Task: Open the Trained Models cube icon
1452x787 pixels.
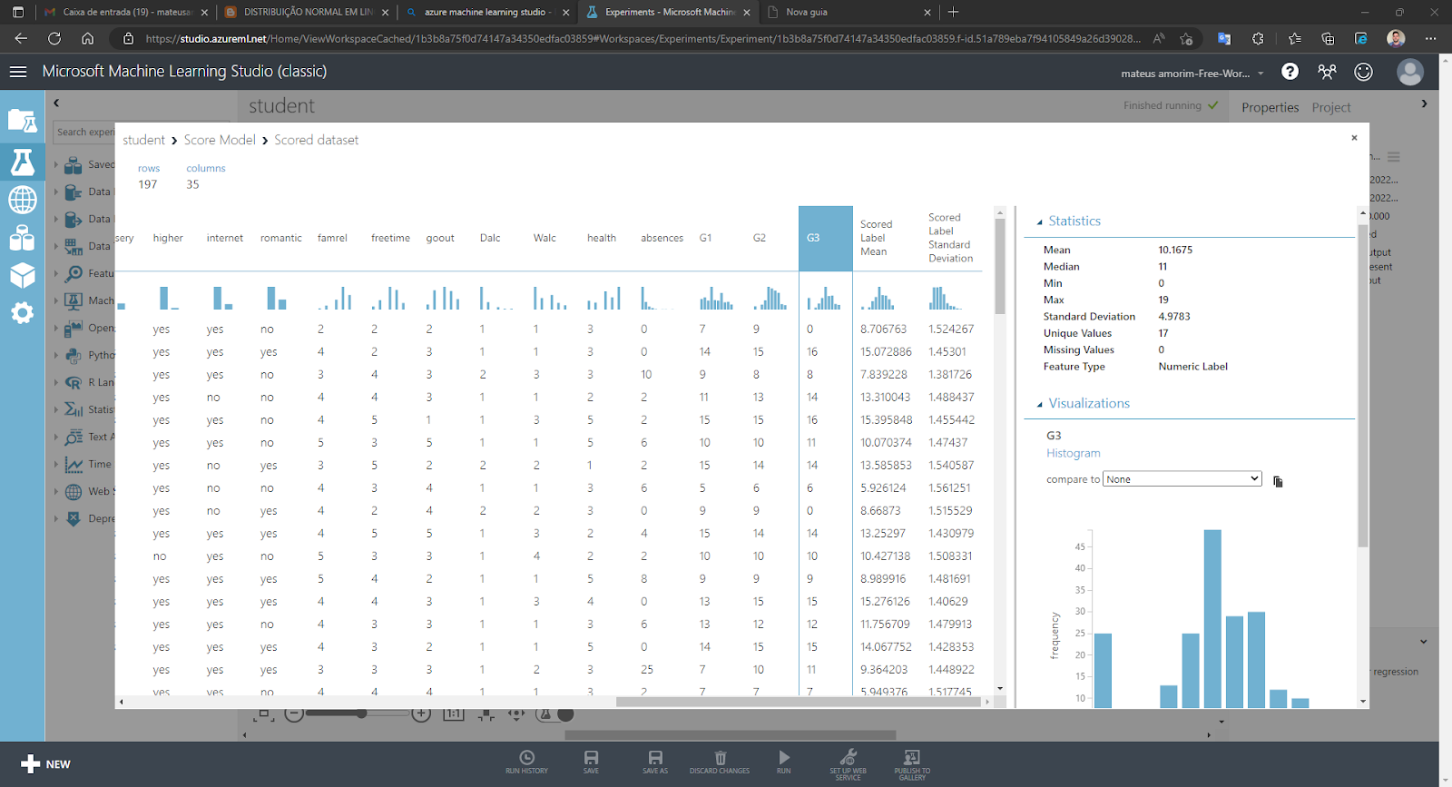Action: click(x=22, y=275)
